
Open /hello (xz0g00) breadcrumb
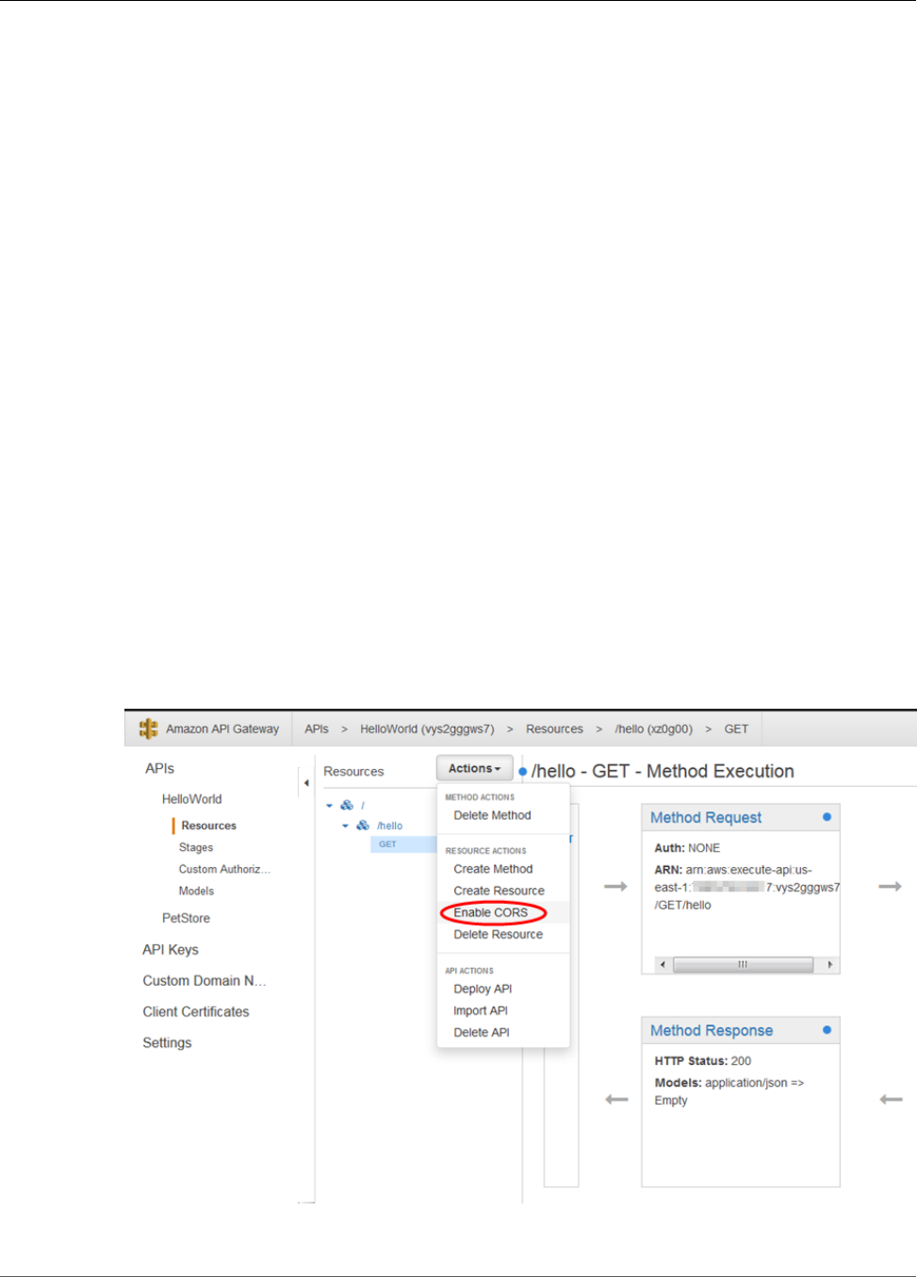(x=653, y=729)
